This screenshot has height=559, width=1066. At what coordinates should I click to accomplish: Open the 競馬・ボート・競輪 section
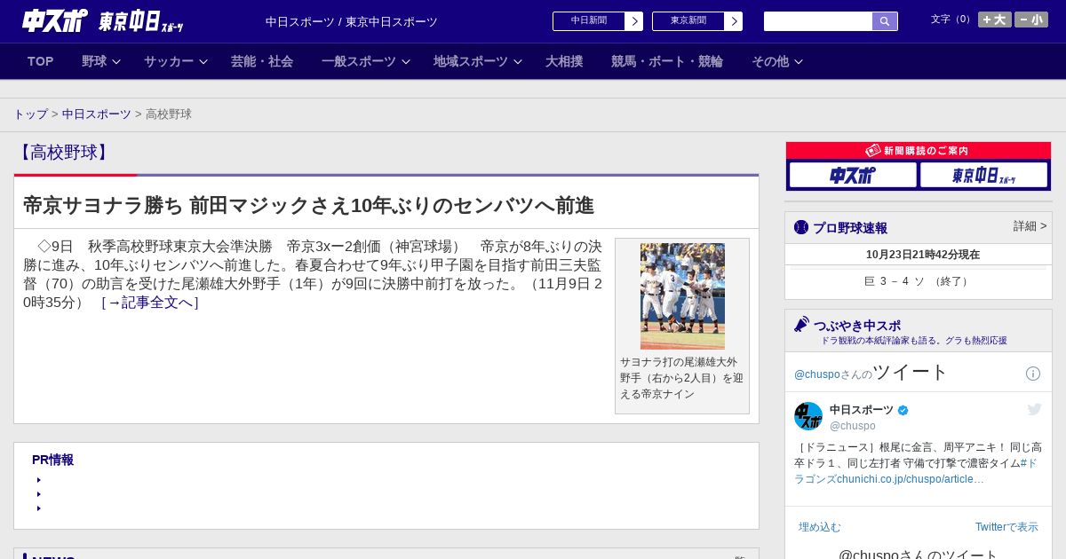(x=667, y=61)
